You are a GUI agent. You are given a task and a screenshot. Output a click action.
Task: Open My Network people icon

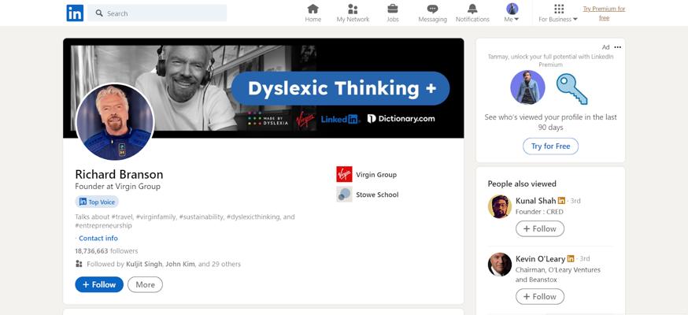pos(353,9)
